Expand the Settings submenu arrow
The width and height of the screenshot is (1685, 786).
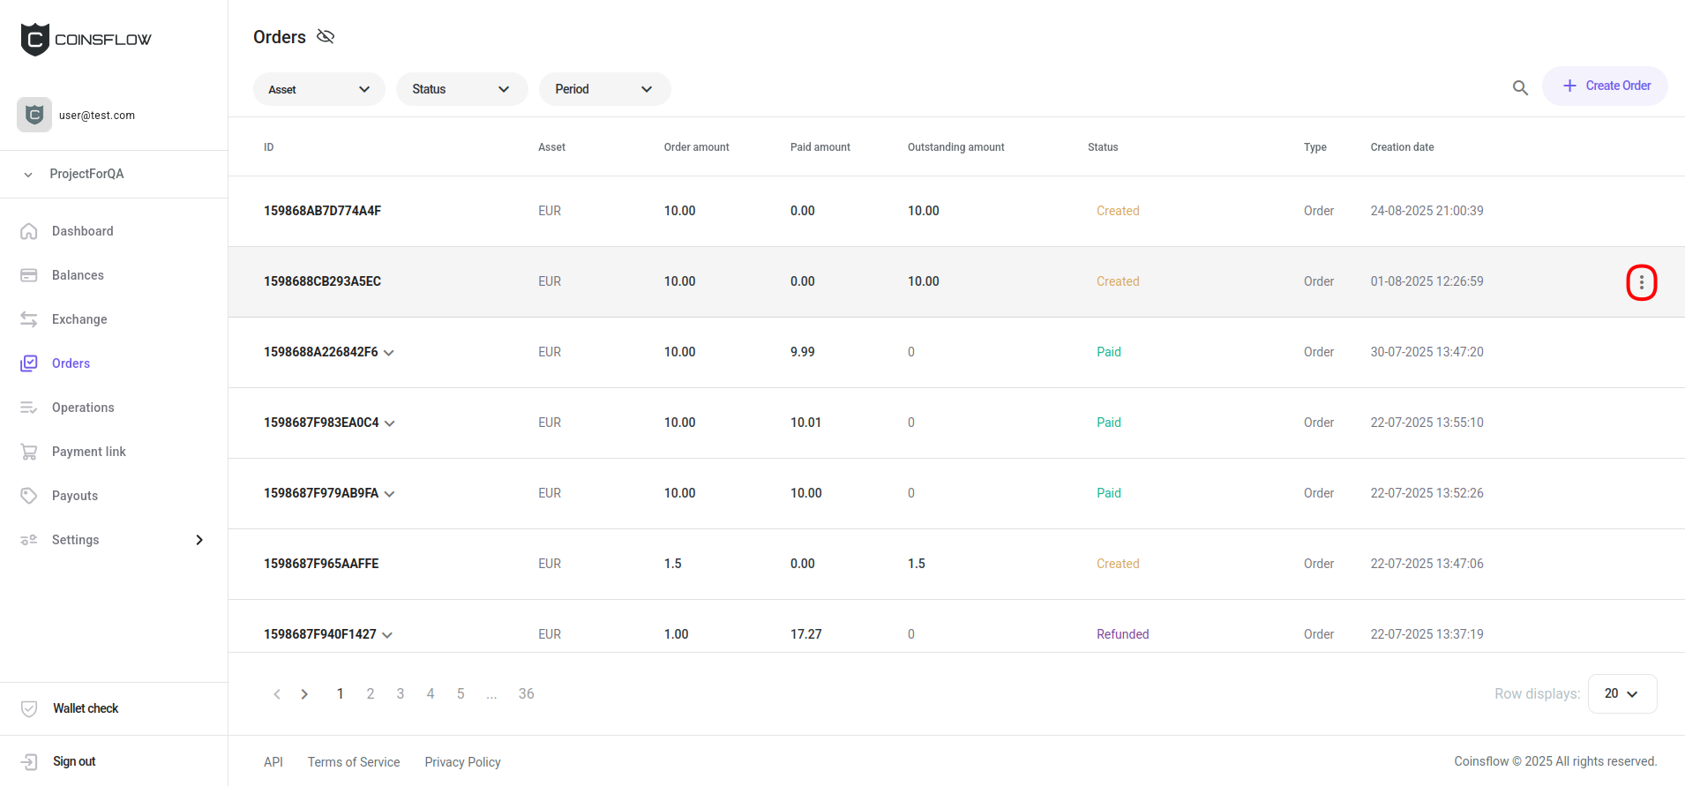click(x=199, y=540)
